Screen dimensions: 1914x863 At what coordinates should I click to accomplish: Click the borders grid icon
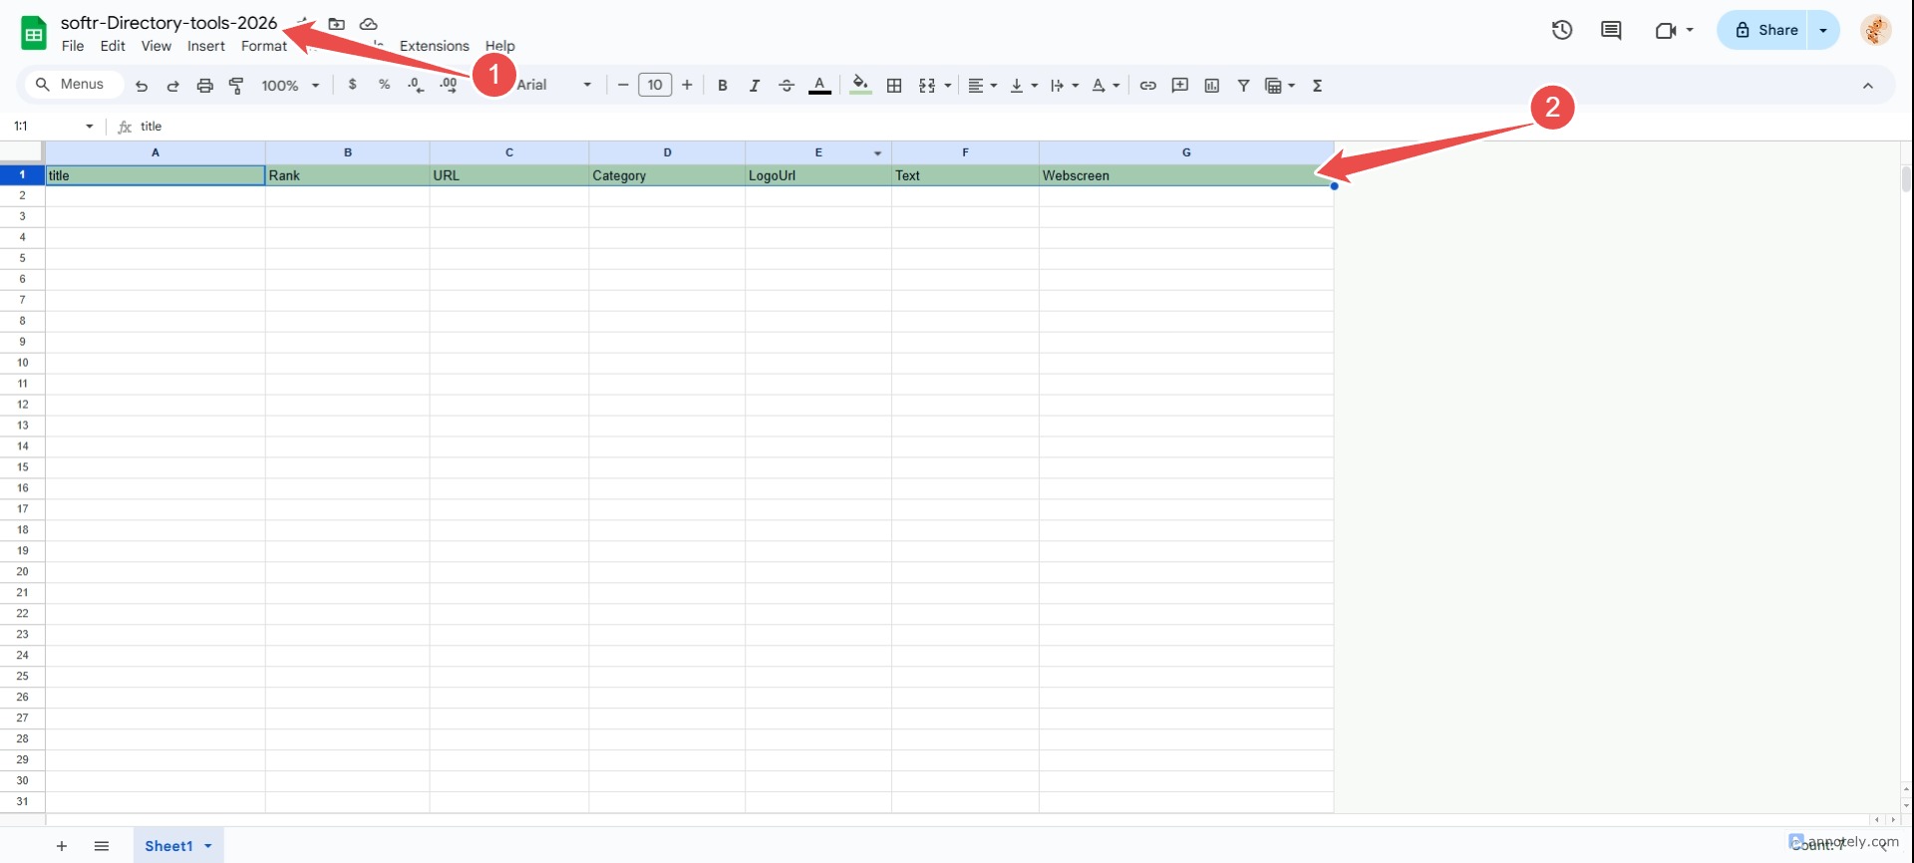pyautogui.click(x=894, y=86)
